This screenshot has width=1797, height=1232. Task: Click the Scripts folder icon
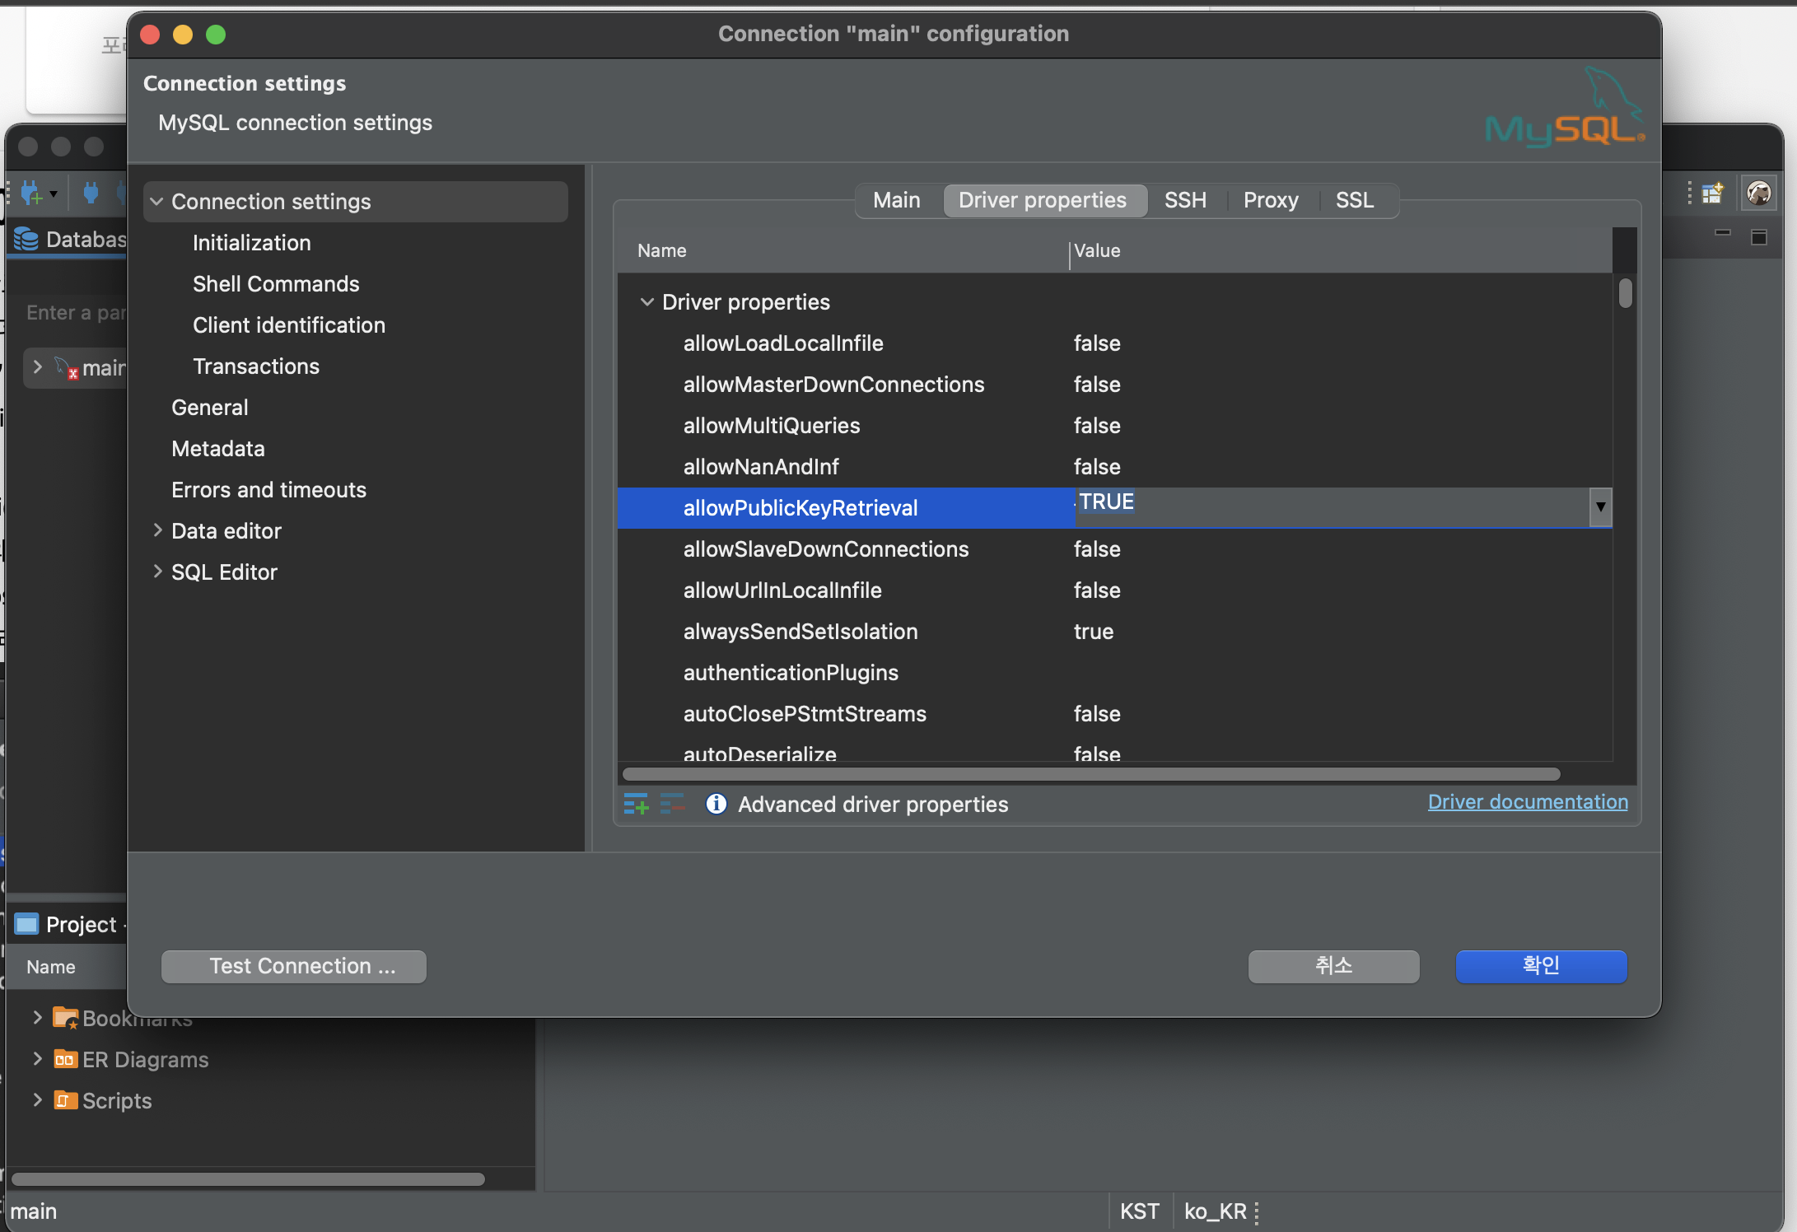pyautogui.click(x=65, y=1100)
